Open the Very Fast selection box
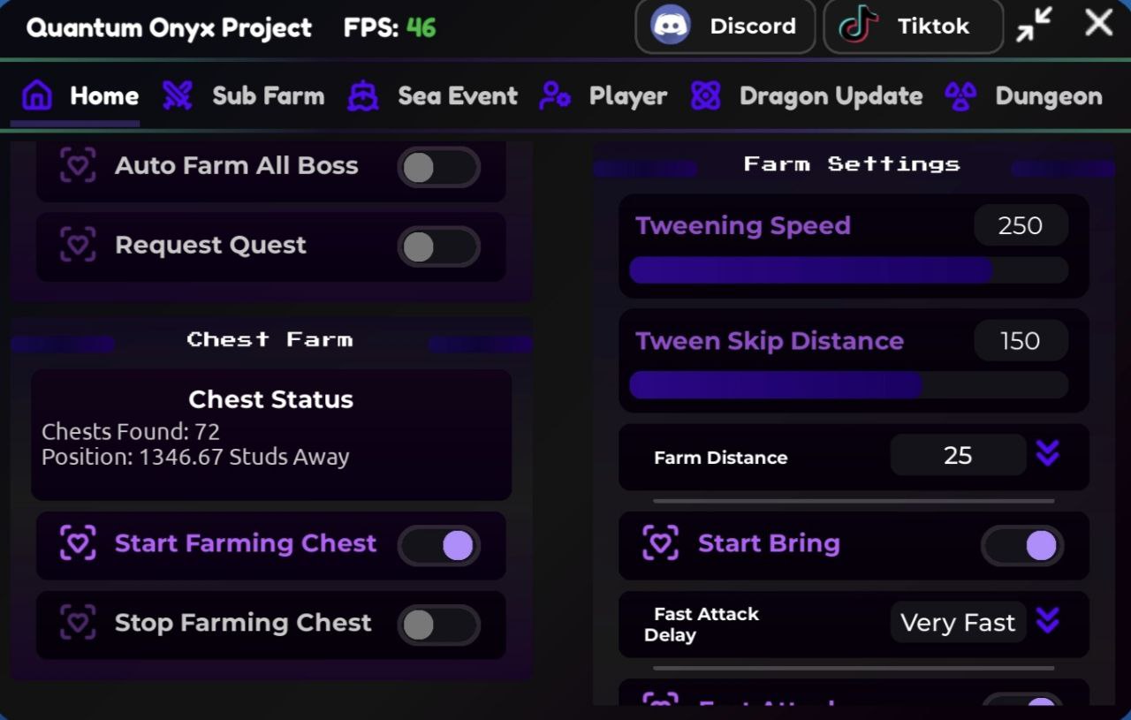Image resolution: width=1131 pixels, height=720 pixels. [958, 623]
